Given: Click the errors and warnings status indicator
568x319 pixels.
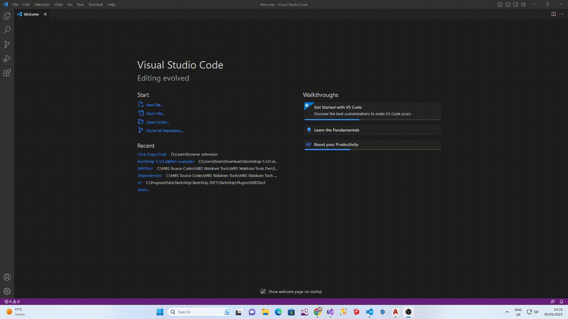Looking at the screenshot, I should pyautogui.click(x=12, y=302).
